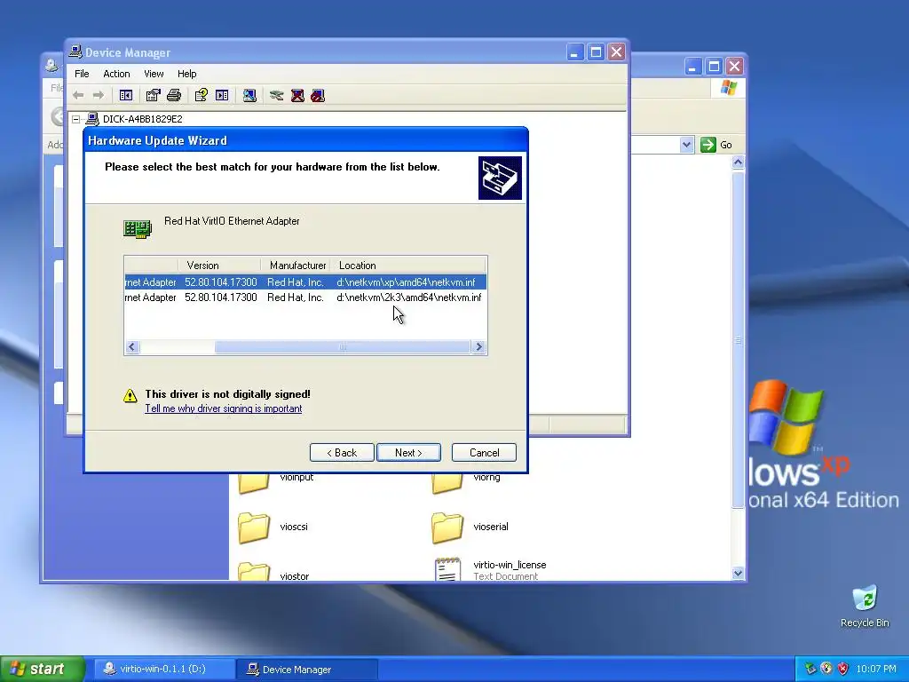The image size is (909, 682).
Task: Select the driver row with xp\amd64\netkvm.inf
Action: pyautogui.click(x=305, y=282)
